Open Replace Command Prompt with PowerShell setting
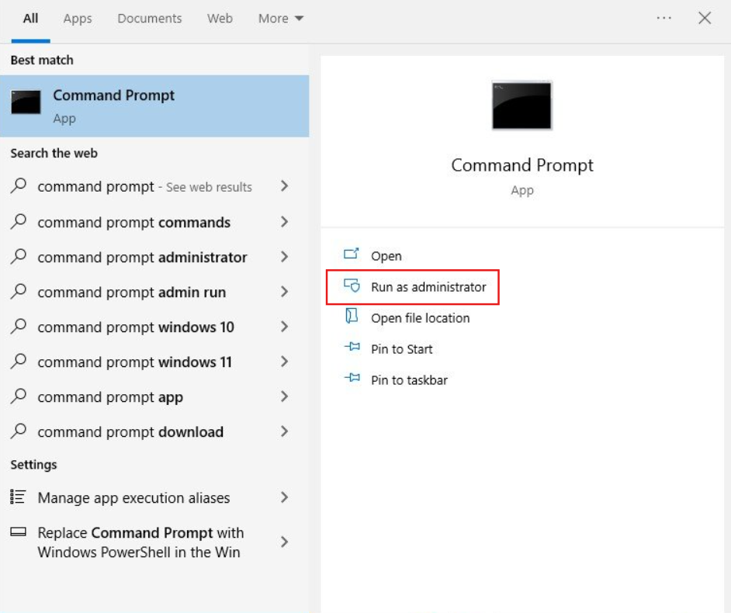The height and width of the screenshot is (613, 731). pyautogui.click(x=140, y=542)
